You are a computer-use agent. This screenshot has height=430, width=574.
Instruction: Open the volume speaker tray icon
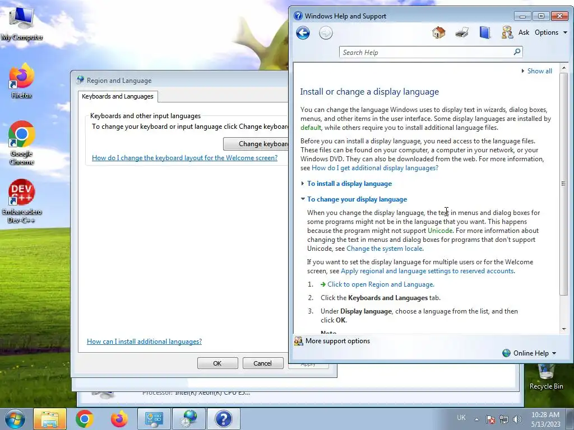(517, 419)
